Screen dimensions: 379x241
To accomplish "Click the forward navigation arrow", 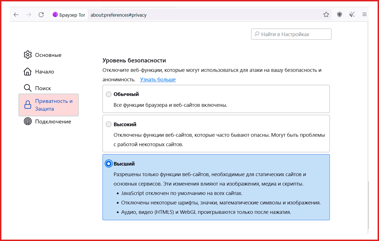I will point(29,15).
